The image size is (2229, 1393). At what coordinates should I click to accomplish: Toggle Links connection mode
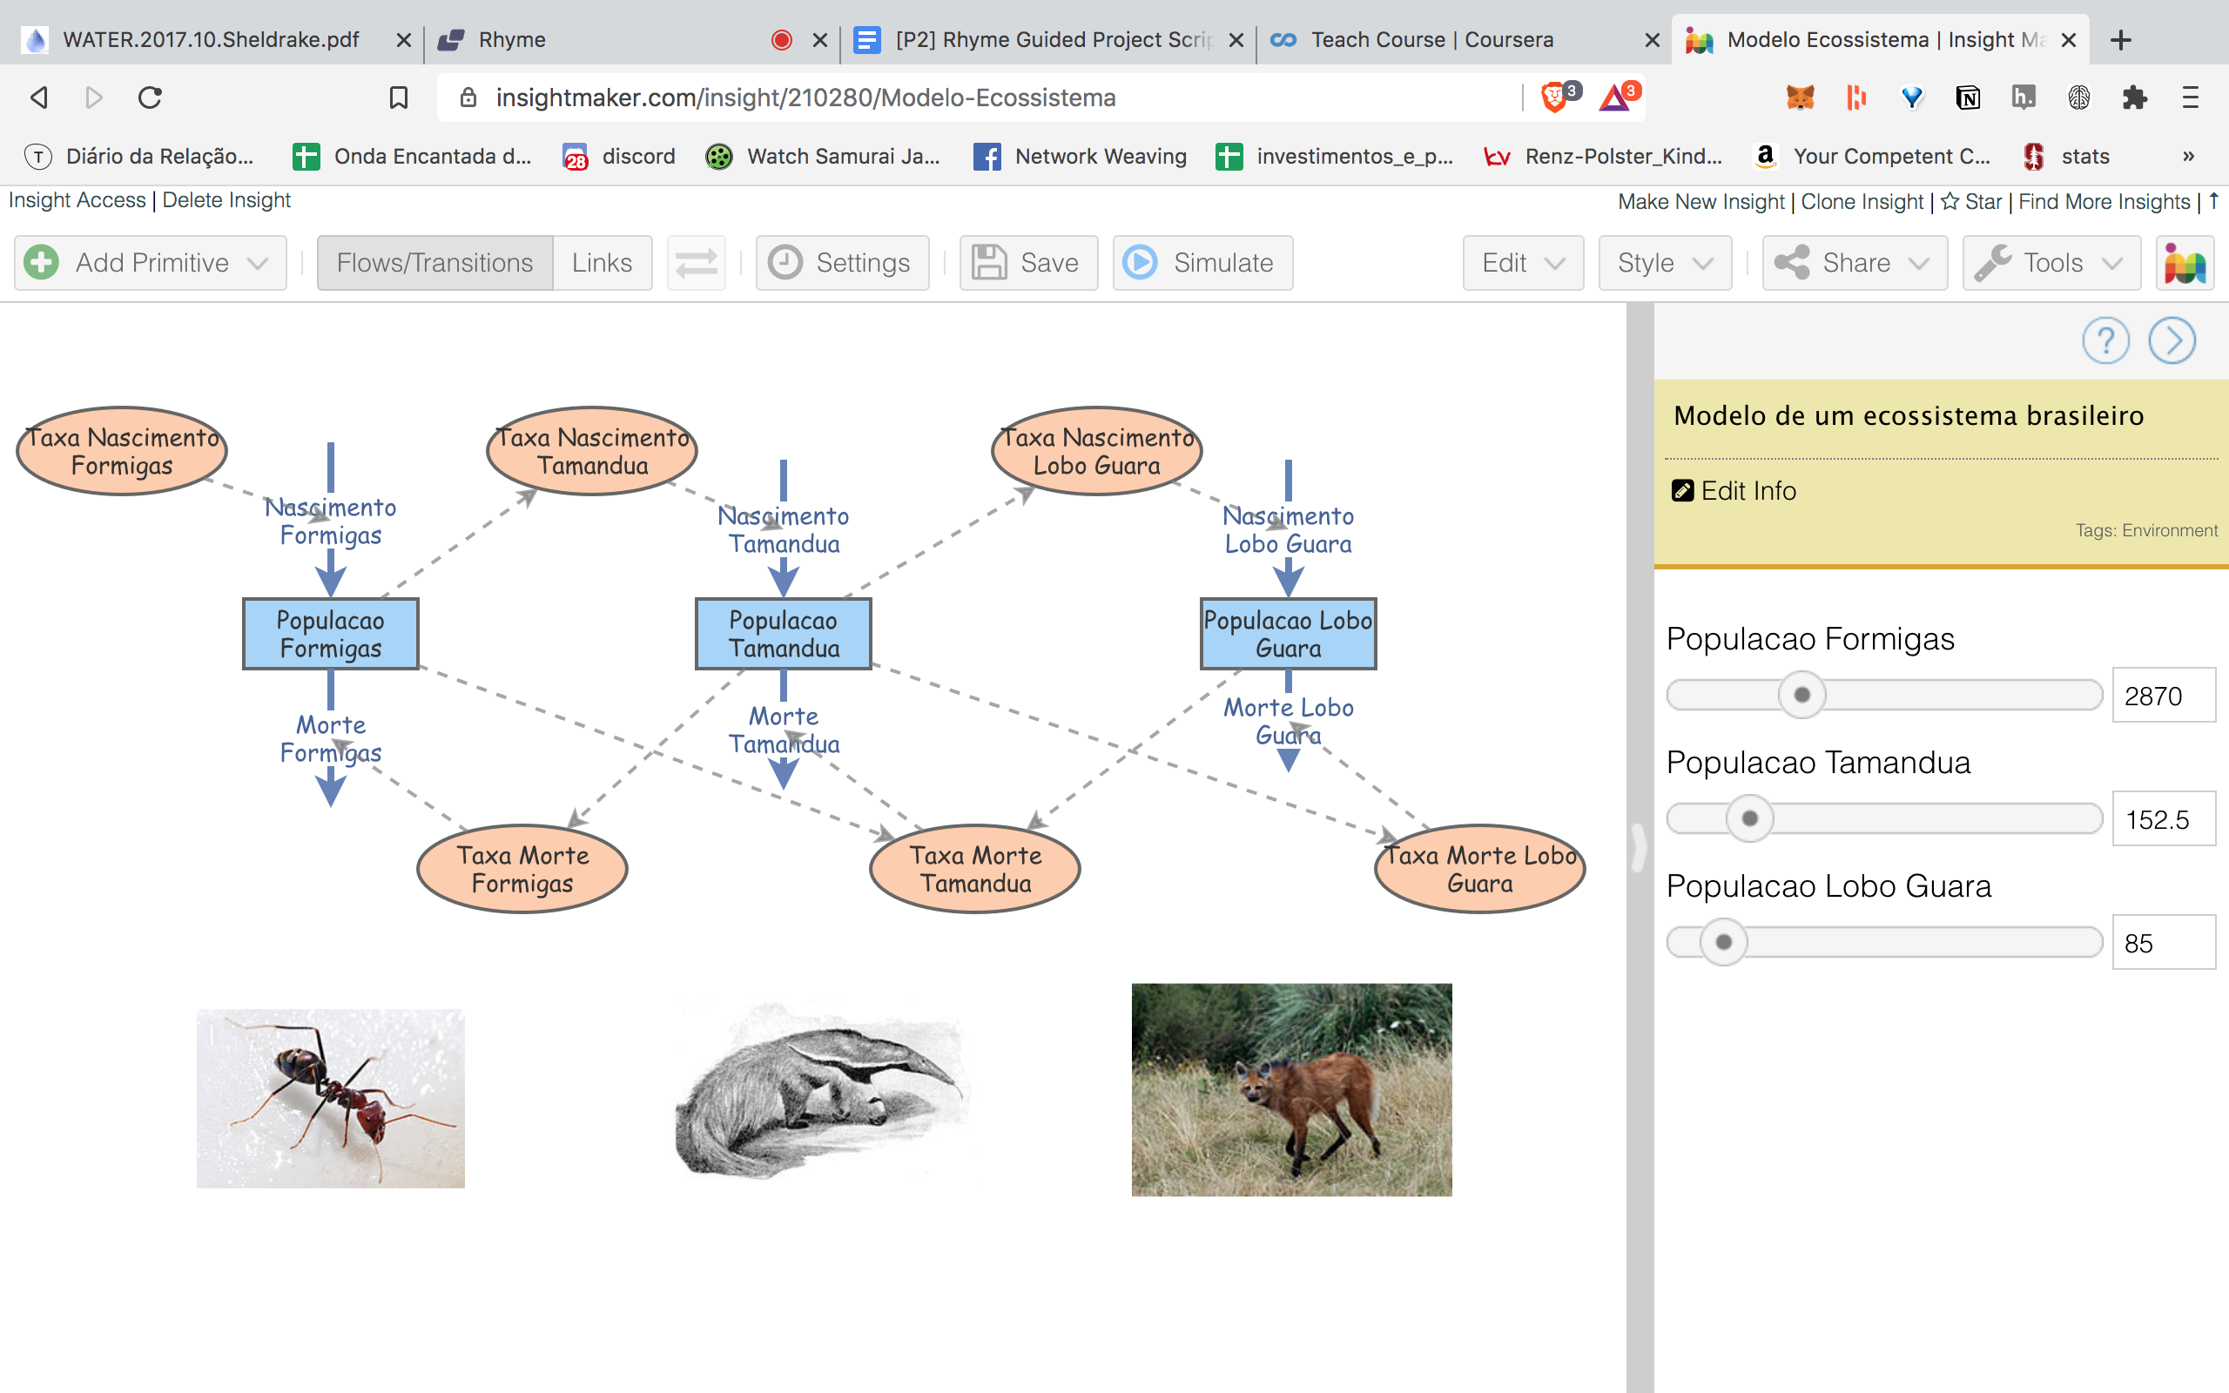(x=602, y=263)
